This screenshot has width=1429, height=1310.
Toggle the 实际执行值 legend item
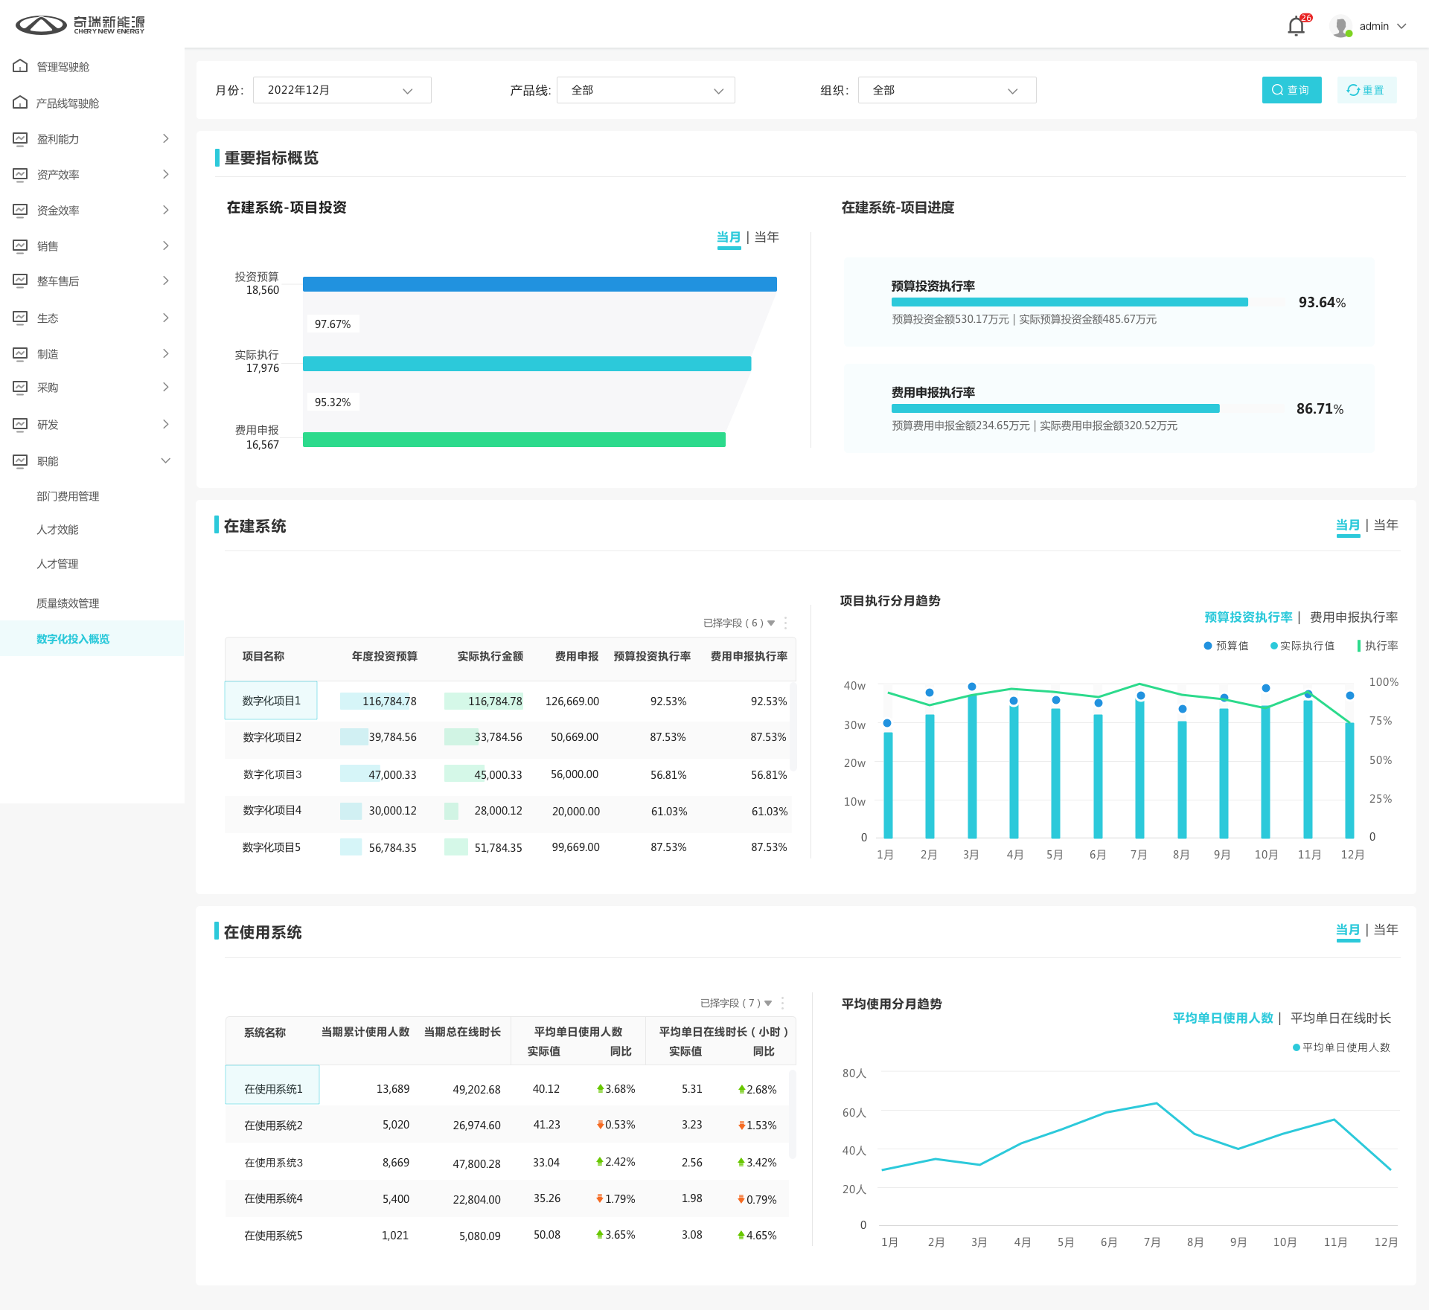1302,646
